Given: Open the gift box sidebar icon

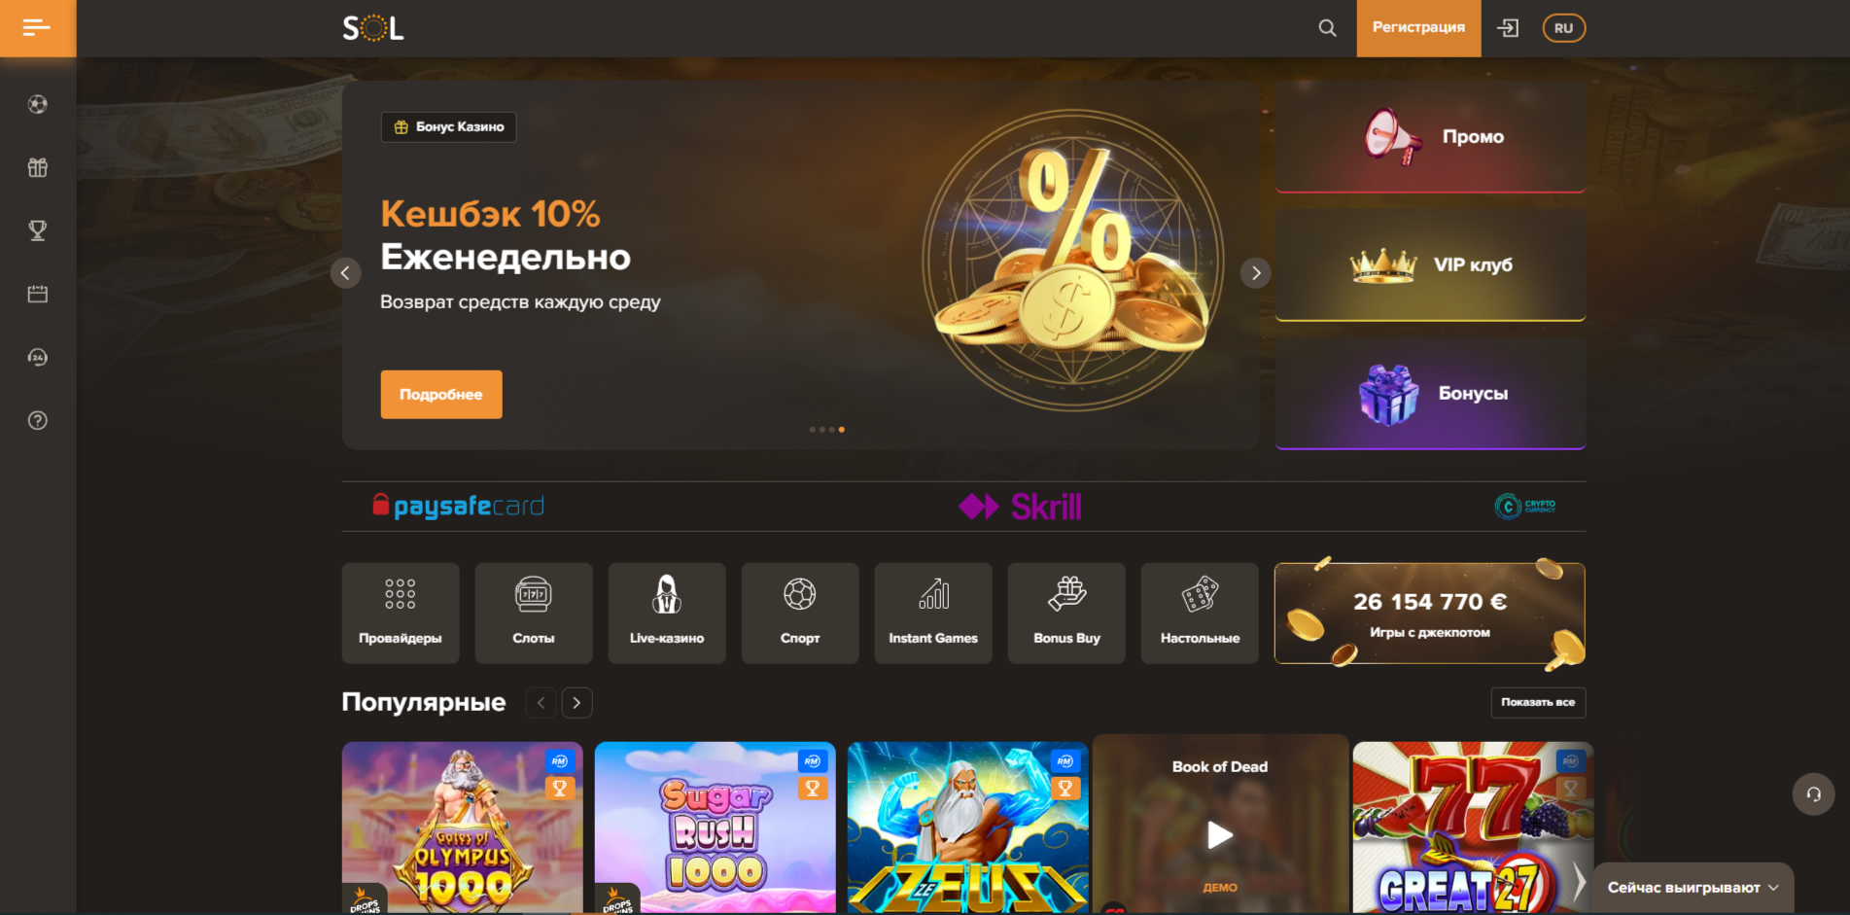Looking at the screenshot, I should point(38,167).
